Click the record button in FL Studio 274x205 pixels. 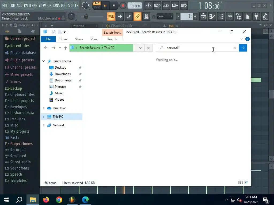[123, 6]
